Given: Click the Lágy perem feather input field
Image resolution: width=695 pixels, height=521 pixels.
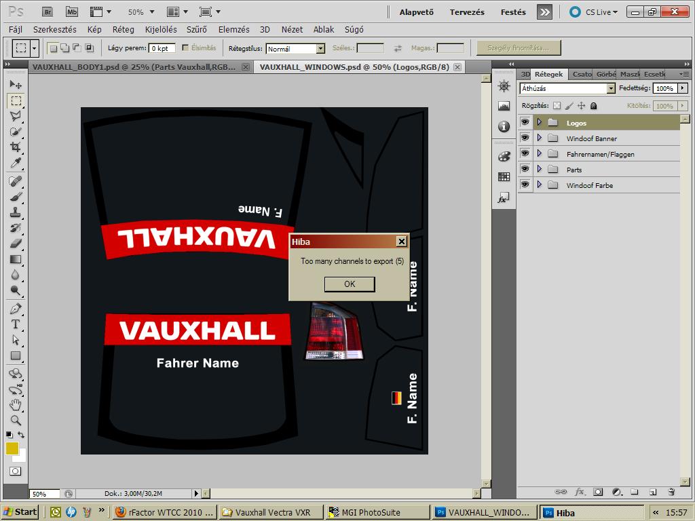Looking at the screenshot, I should [162, 48].
